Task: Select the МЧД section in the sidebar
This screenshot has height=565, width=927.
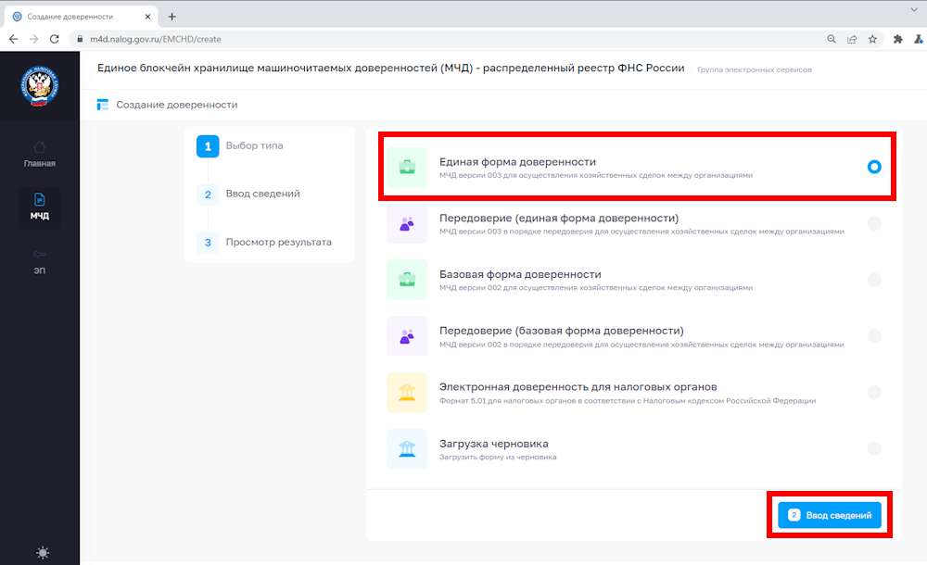Action: pyautogui.click(x=39, y=207)
